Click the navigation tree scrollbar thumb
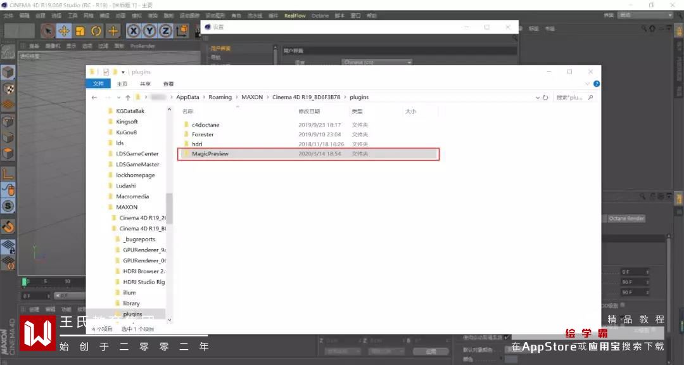Viewport: 684px width, 365px height. point(169,208)
